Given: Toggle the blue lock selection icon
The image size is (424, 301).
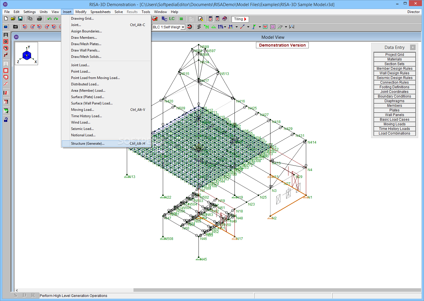Looking at the screenshot, I should coord(6,120).
